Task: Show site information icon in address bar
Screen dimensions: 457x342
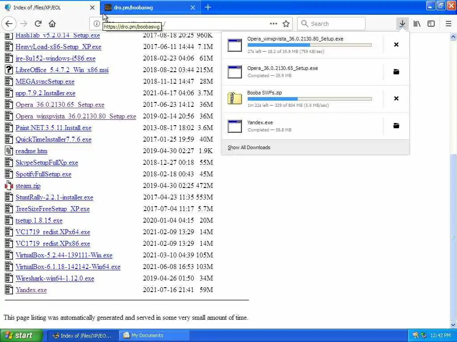Action: 96,24
